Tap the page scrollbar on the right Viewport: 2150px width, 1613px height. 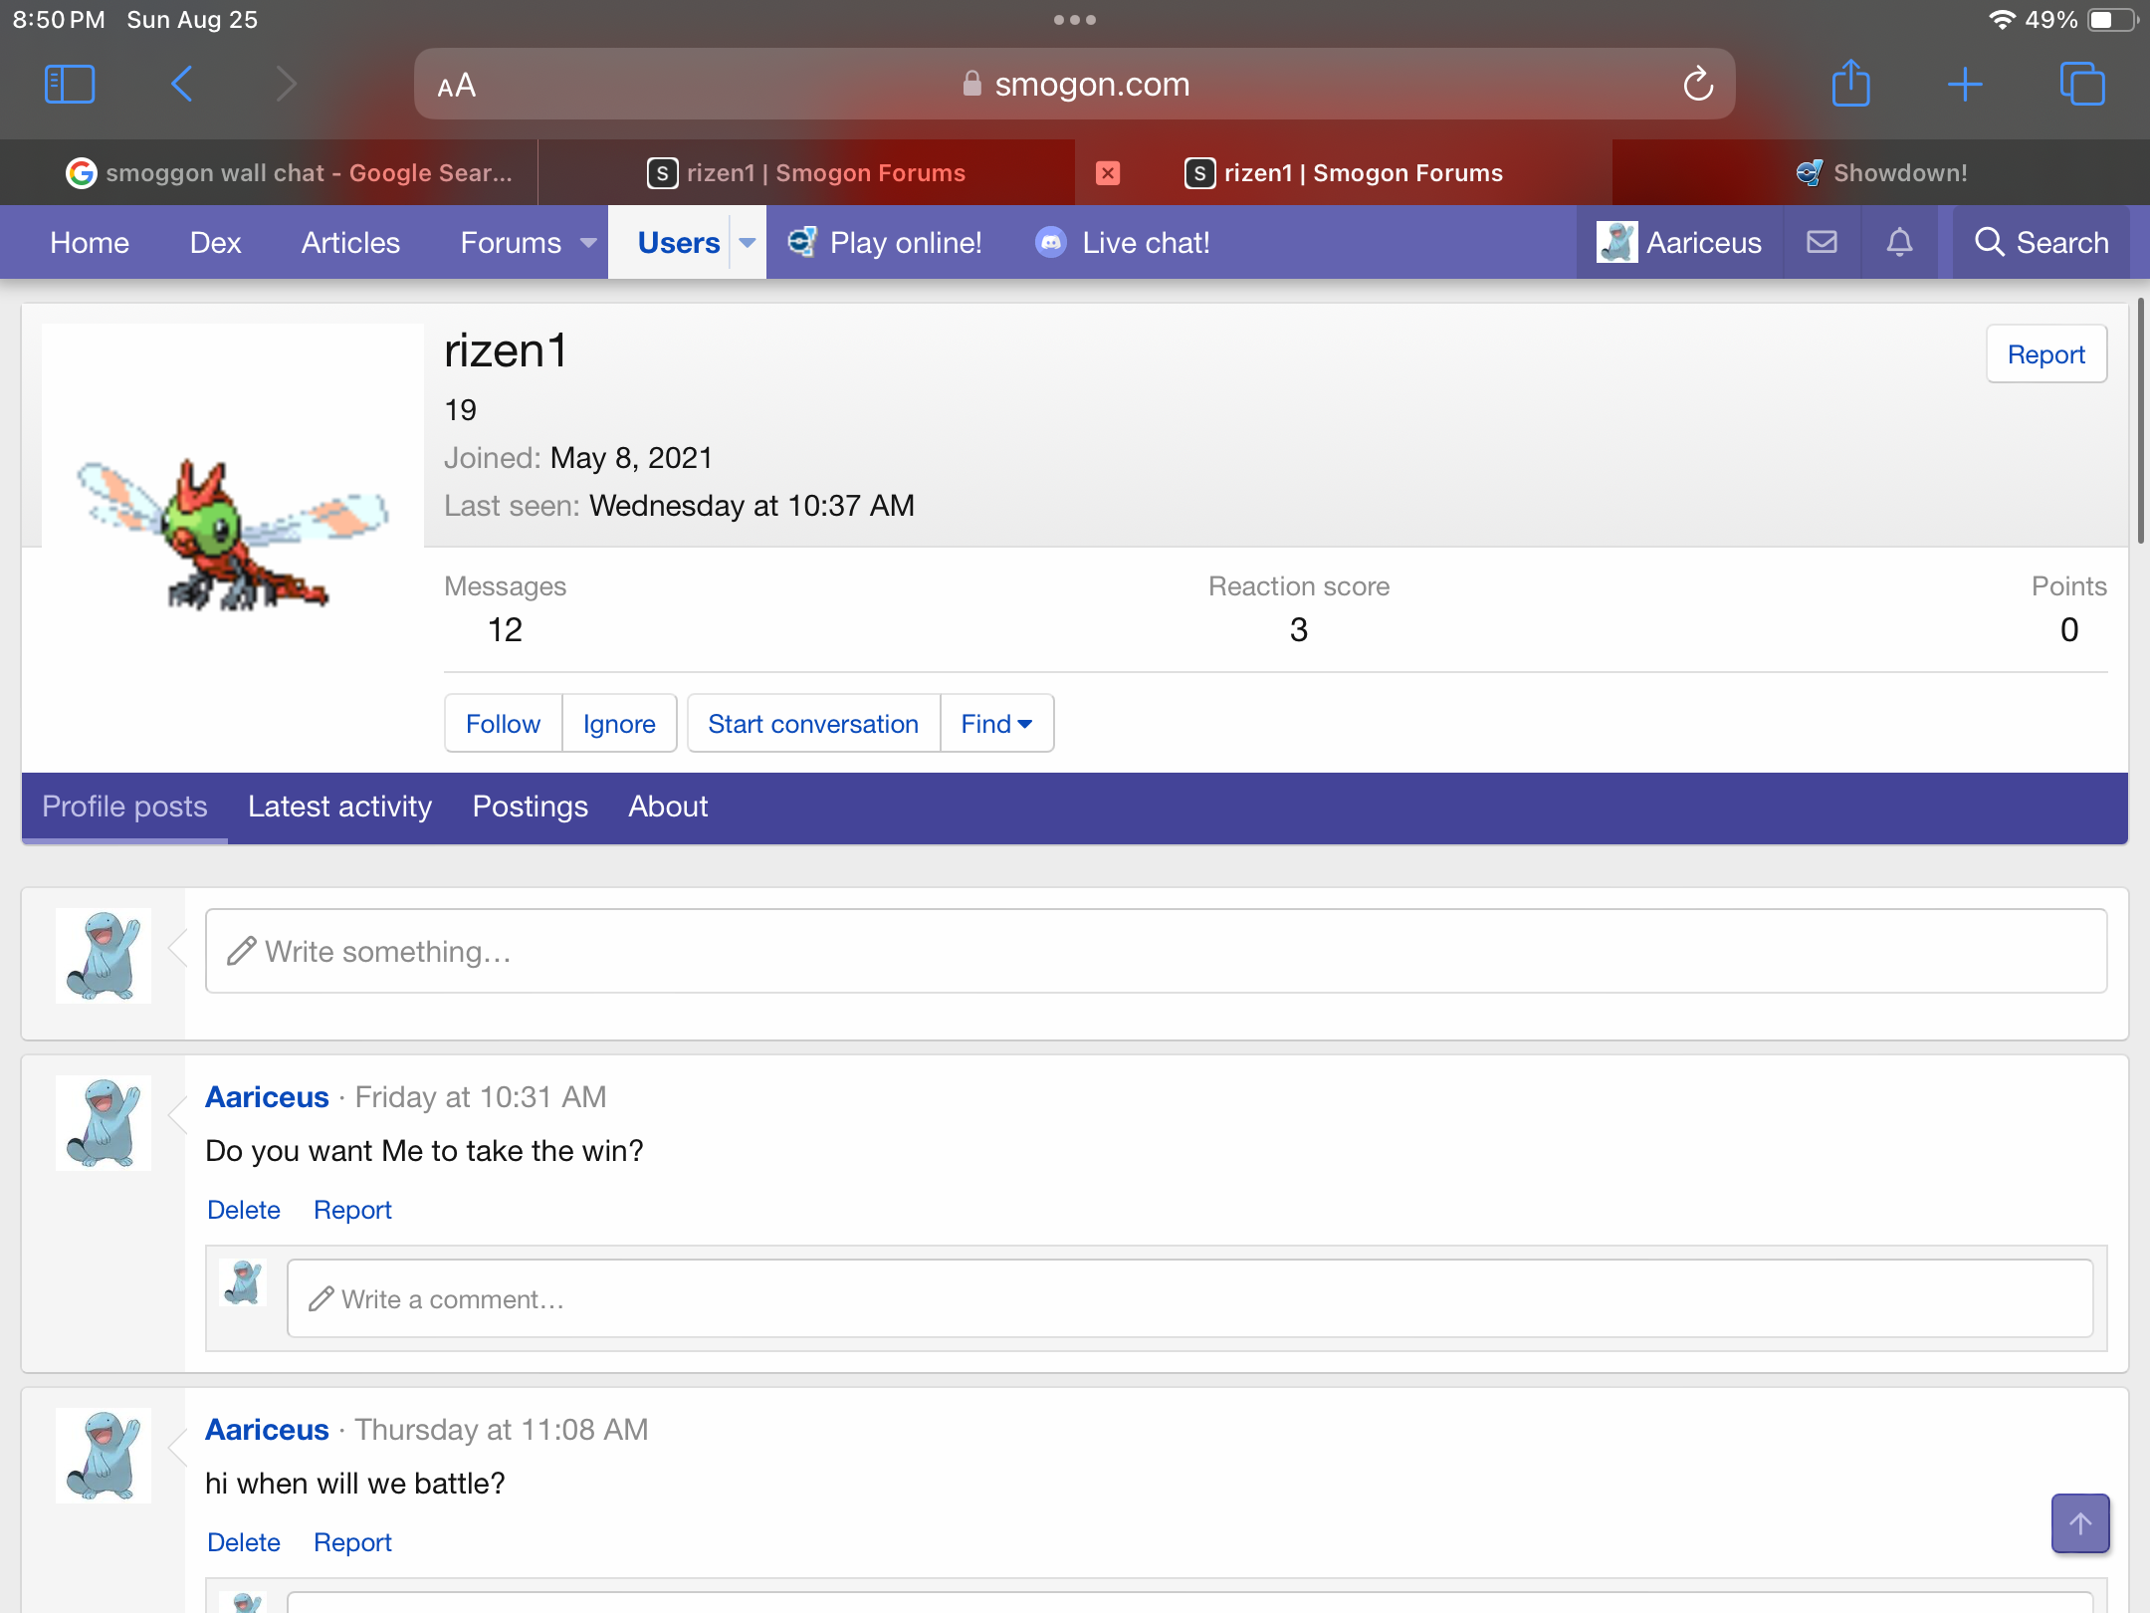click(2140, 420)
